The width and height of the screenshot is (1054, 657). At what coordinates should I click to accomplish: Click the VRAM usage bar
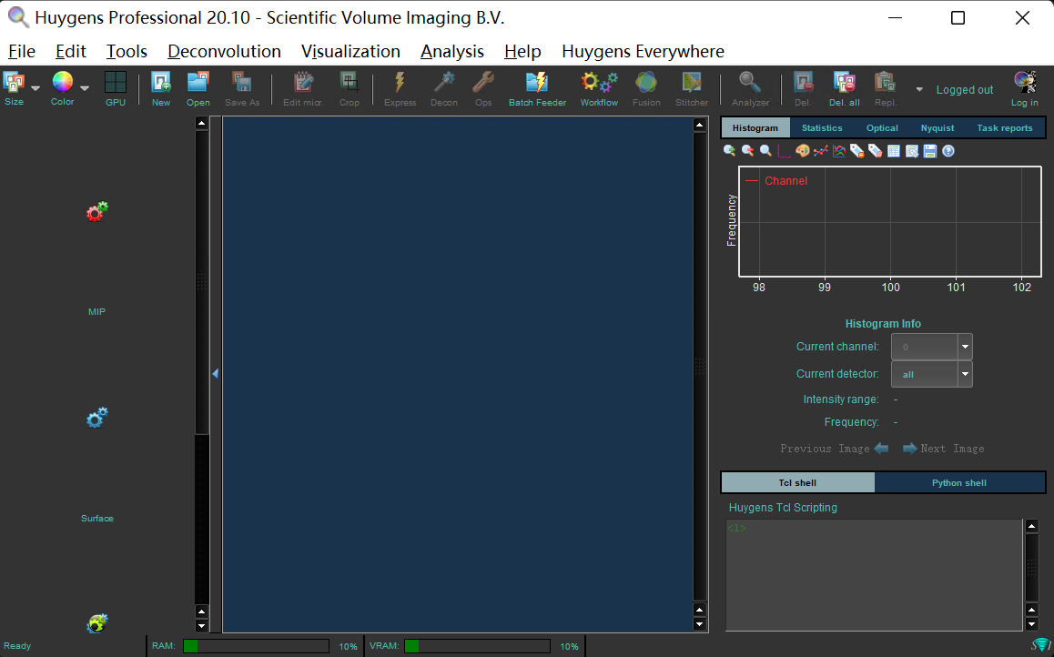477,646
